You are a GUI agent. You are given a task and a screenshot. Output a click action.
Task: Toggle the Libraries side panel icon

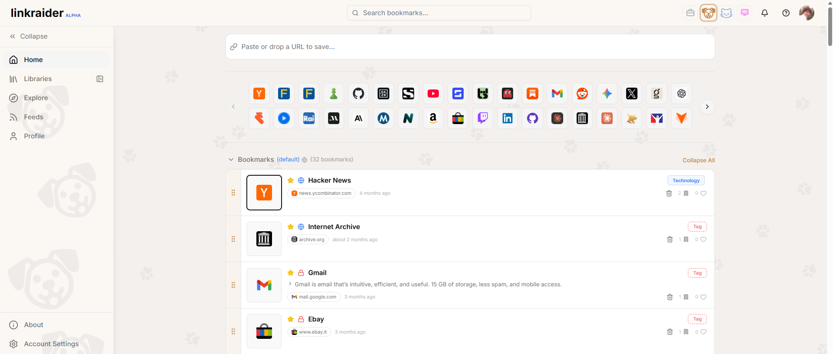coord(100,79)
